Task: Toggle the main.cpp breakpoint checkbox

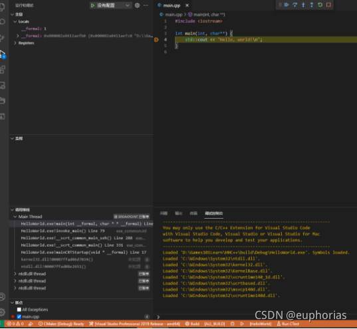Action: [x=19, y=317]
